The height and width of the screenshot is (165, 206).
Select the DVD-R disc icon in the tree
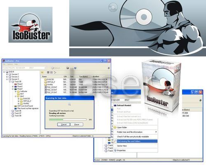point(7,72)
